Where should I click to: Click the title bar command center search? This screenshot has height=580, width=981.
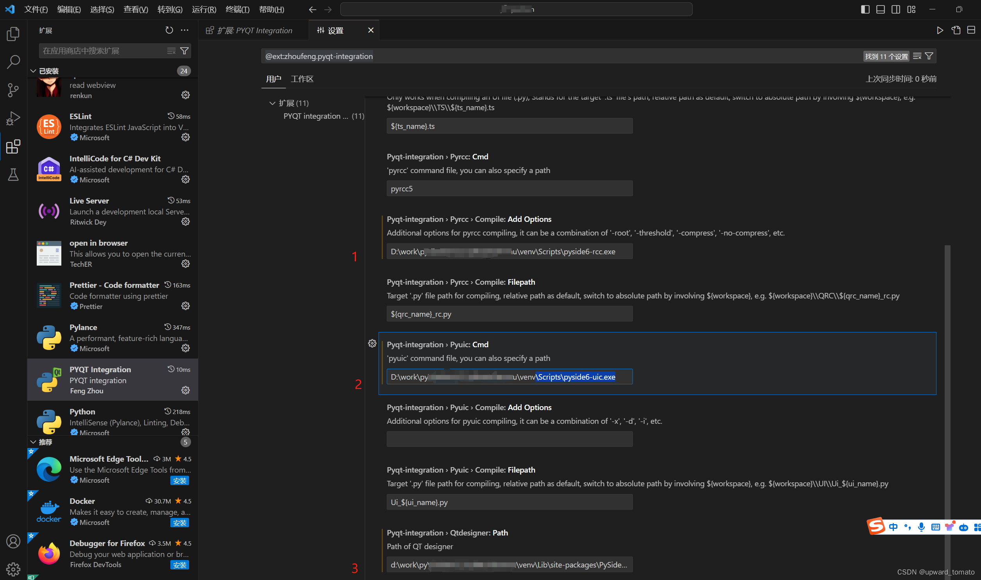click(516, 9)
